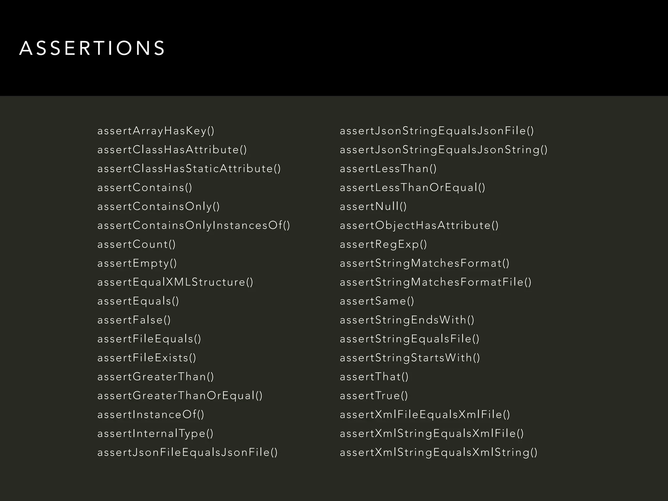668x501 pixels.
Task: Click assertFalse() in the left column
Action: click(134, 320)
